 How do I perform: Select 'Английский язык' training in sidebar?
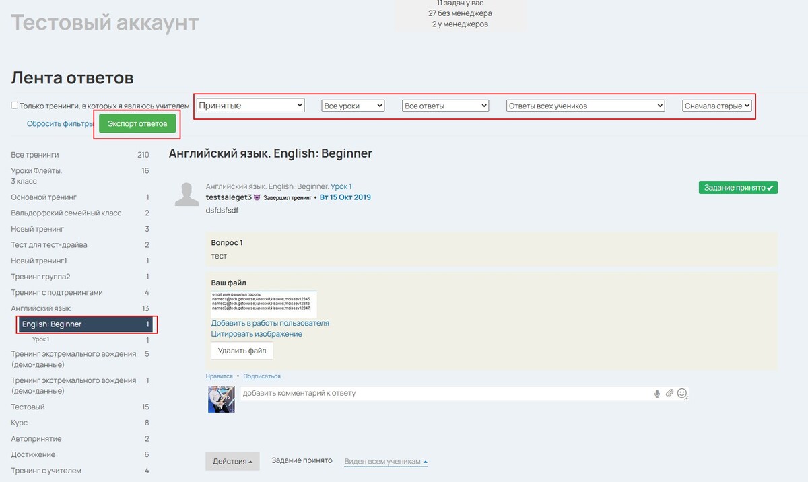tap(41, 308)
